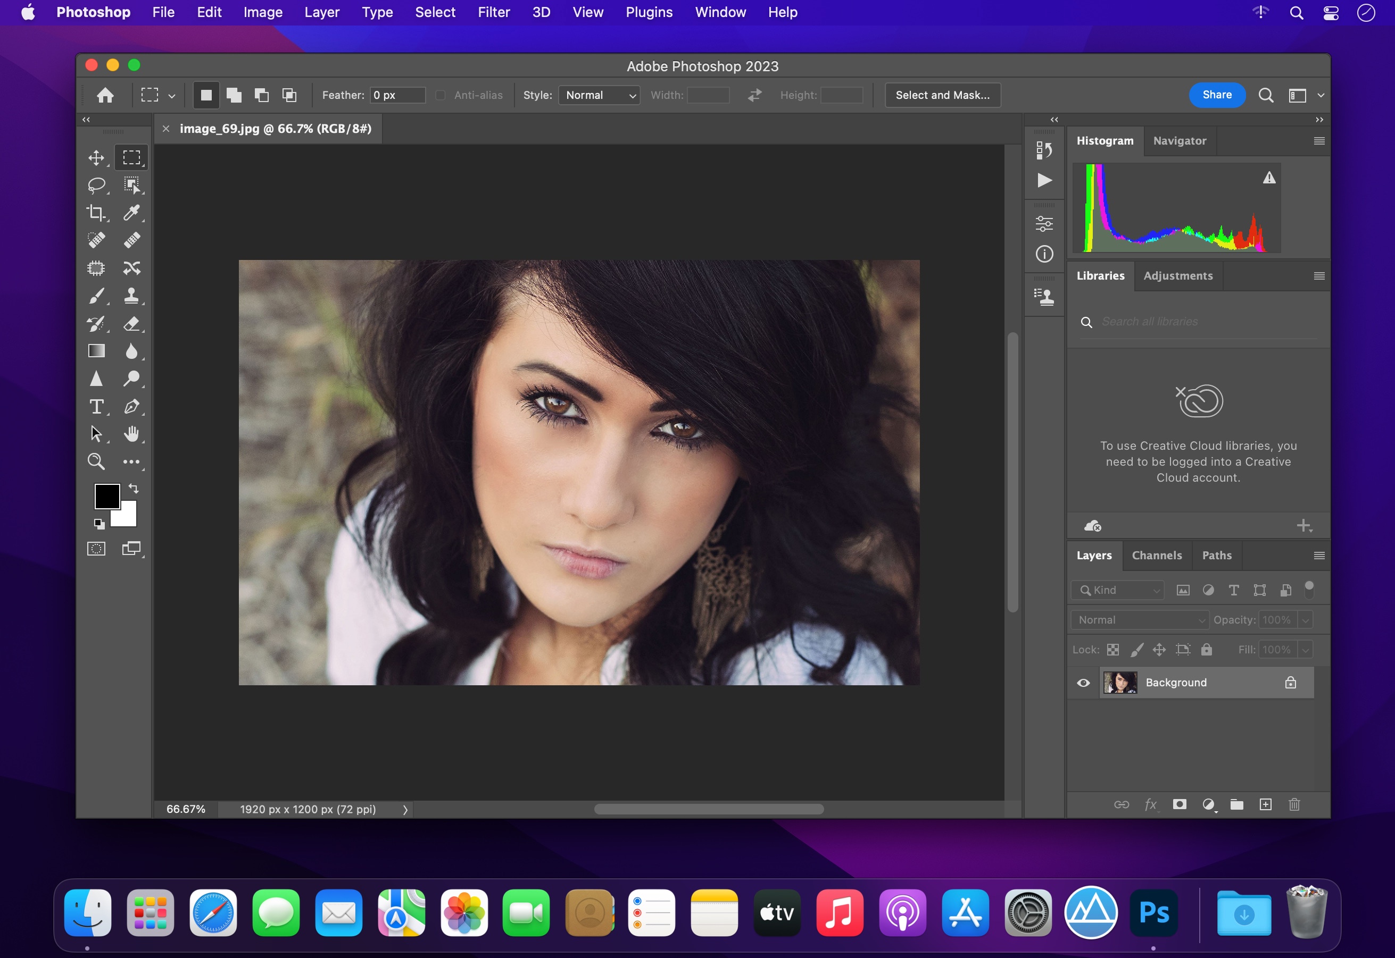Switch to the Navigator tab

click(x=1180, y=139)
